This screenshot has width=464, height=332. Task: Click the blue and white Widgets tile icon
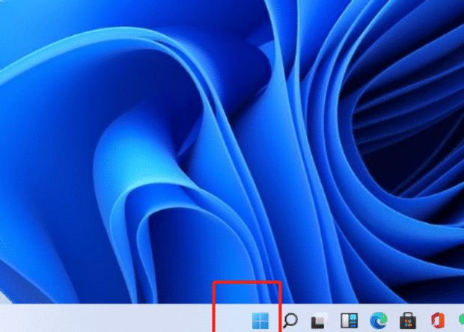348,321
